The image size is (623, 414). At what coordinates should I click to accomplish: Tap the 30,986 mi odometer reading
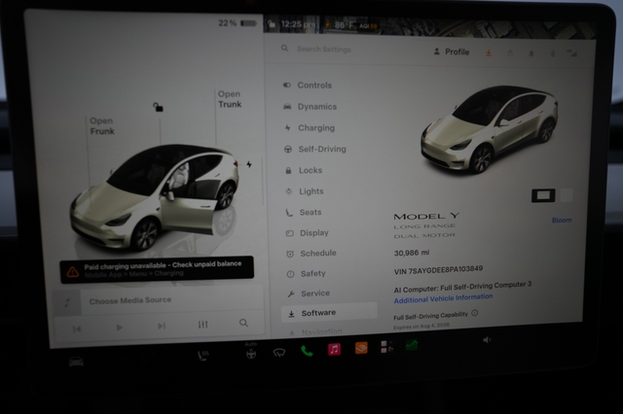[x=412, y=253]
